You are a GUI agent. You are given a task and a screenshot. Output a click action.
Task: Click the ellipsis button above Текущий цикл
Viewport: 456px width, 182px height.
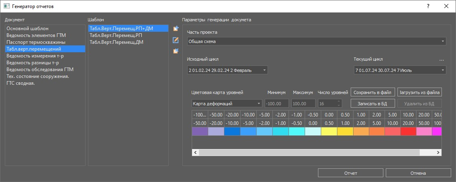click(441, 59)
